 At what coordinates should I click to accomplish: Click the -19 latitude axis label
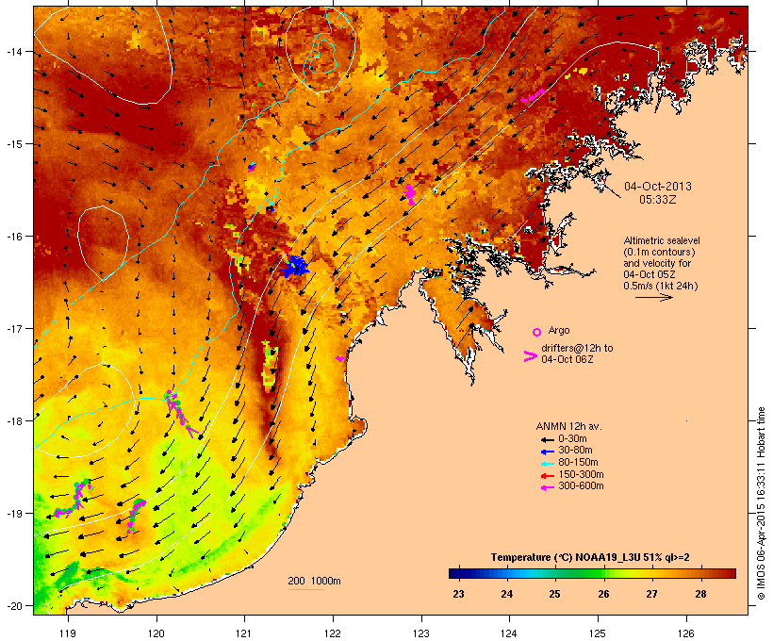click(13, 514)
